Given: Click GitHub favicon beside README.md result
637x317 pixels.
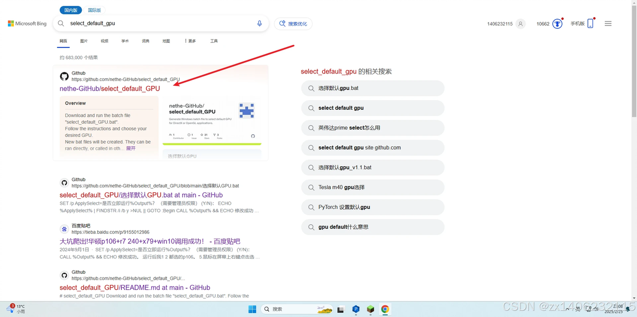Looking at the screenshot, I should coord(64,275).
